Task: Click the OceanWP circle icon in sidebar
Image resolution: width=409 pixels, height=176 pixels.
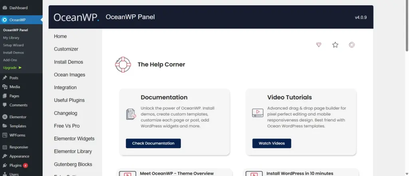Action: [x=5, y=20]
